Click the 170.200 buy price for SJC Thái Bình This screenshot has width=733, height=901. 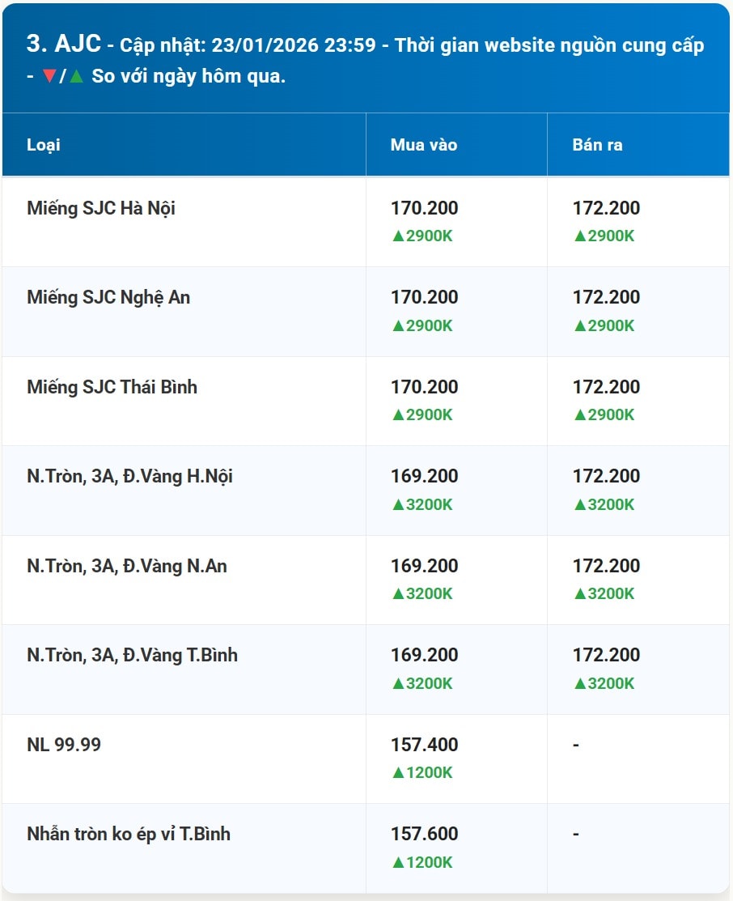tap(425, 387)
